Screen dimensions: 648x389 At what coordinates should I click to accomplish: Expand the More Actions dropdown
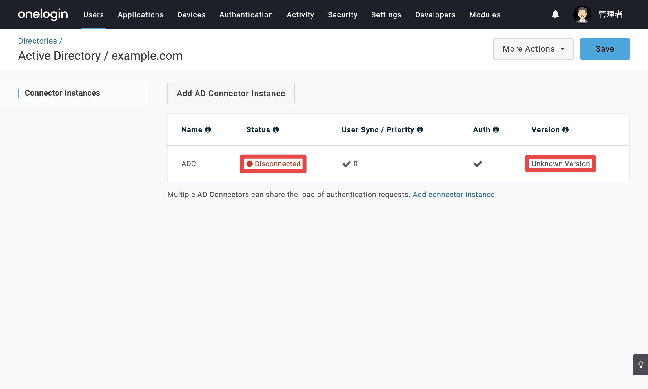click(x=533, y=49)
